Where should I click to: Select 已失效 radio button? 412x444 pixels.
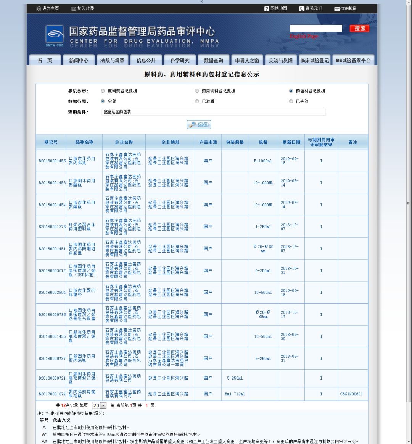tap(291, 101)
